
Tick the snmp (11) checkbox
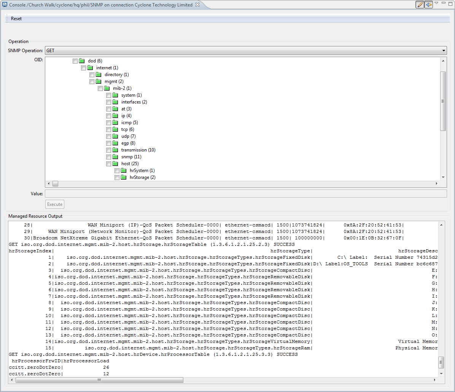point(108,157)
